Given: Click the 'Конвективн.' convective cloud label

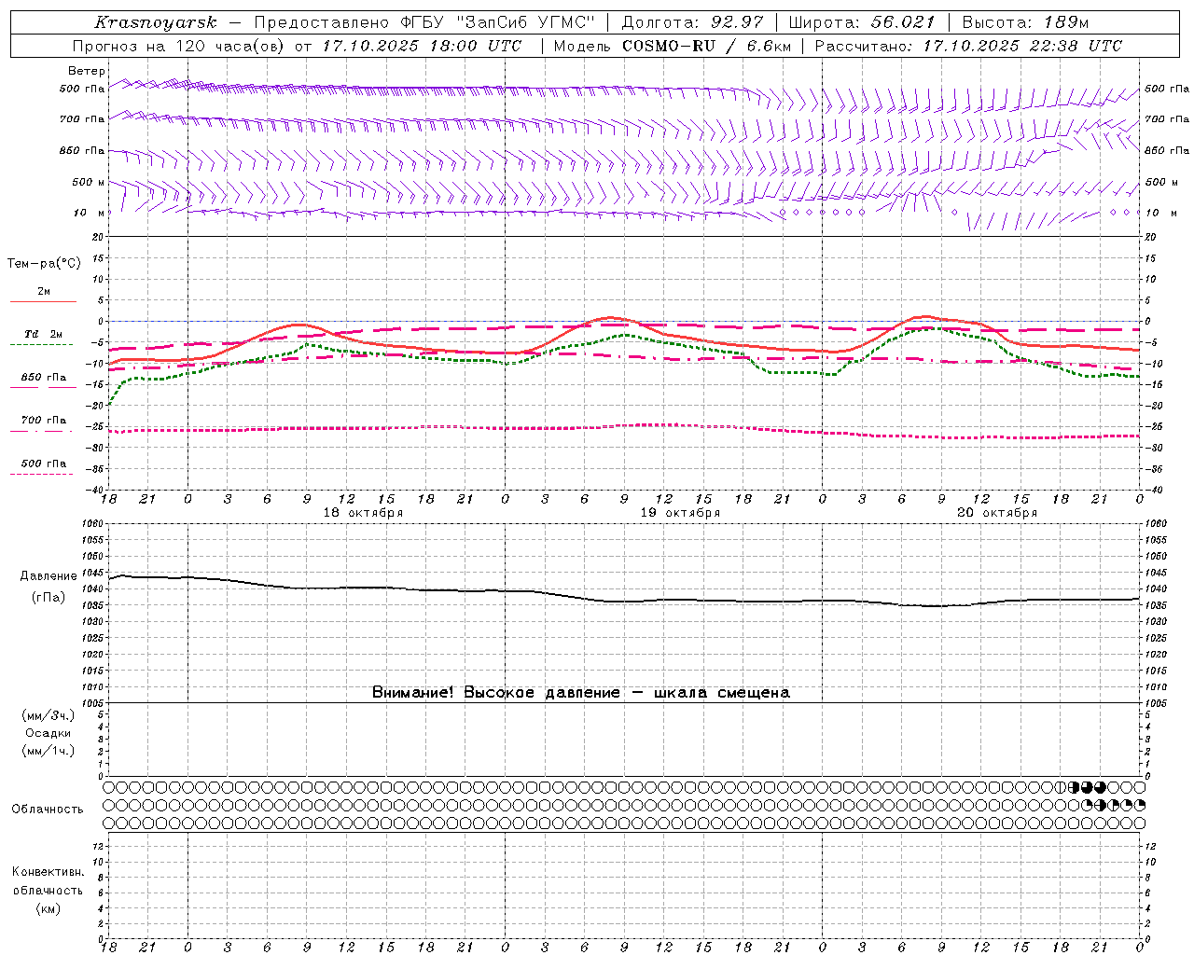Looking at the screenshot, I should [x=48, y=872].
